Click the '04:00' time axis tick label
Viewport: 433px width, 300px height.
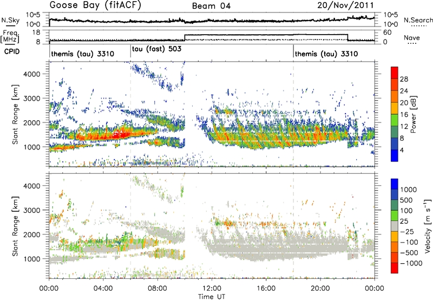click(103, 289)
